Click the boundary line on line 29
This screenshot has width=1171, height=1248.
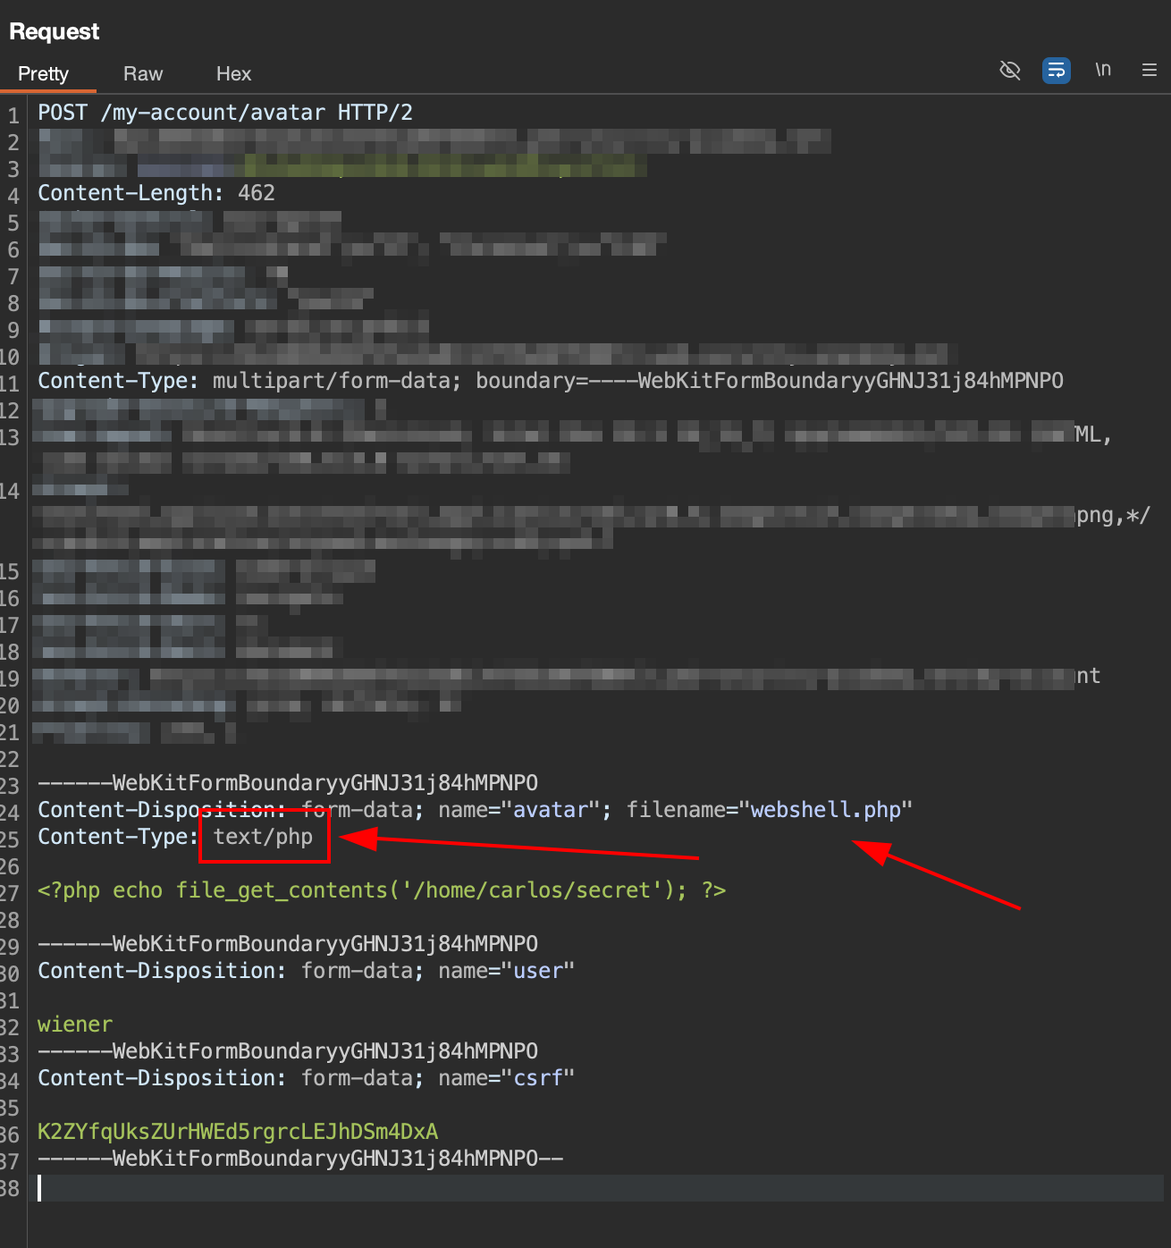tap(288, 944)
